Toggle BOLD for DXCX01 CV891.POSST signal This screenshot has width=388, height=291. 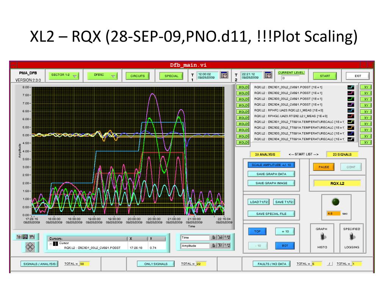pos(243,87)
